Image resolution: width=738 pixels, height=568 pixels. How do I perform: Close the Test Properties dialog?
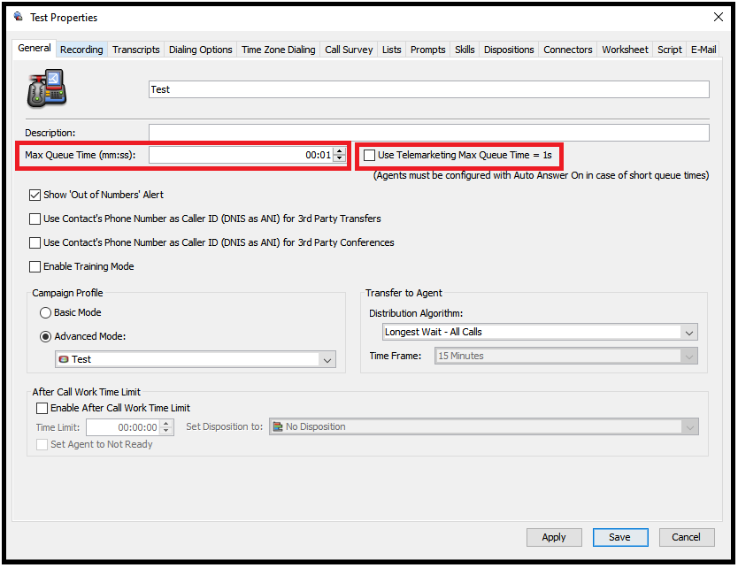(x=719, y=18)
